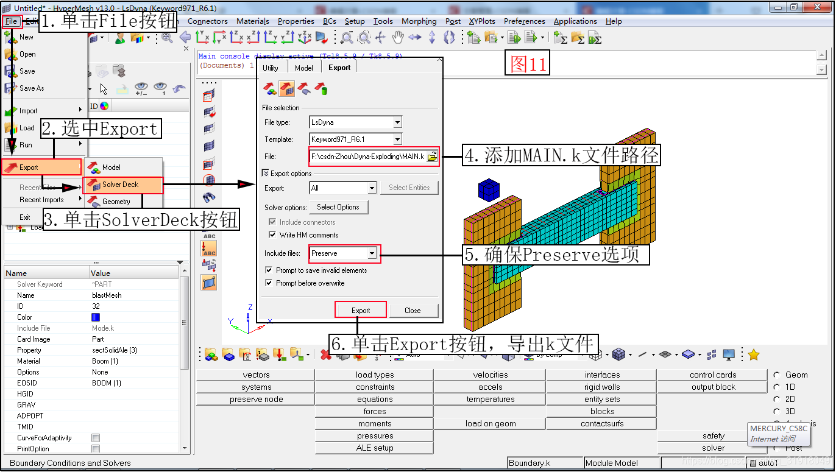Screen dimensions: 836x472
Task: Select the 1D radio button
Action: click(x=777, y=387)
